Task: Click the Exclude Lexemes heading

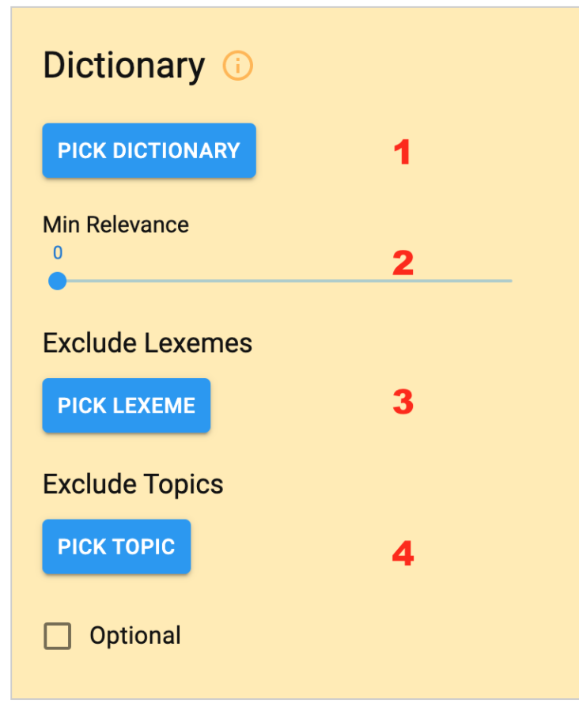Action: click(147, 343)
